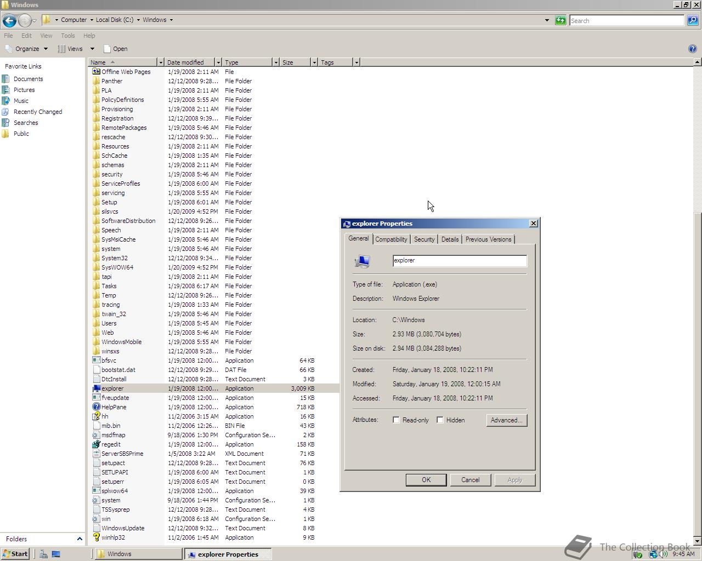This screenshot has width=702, height=561.
Task: Click Server Manager quick launch icon
Action: pos(43,554)
